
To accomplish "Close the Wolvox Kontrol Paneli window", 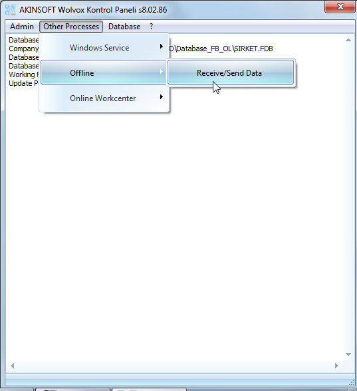I will click(340, 7).
